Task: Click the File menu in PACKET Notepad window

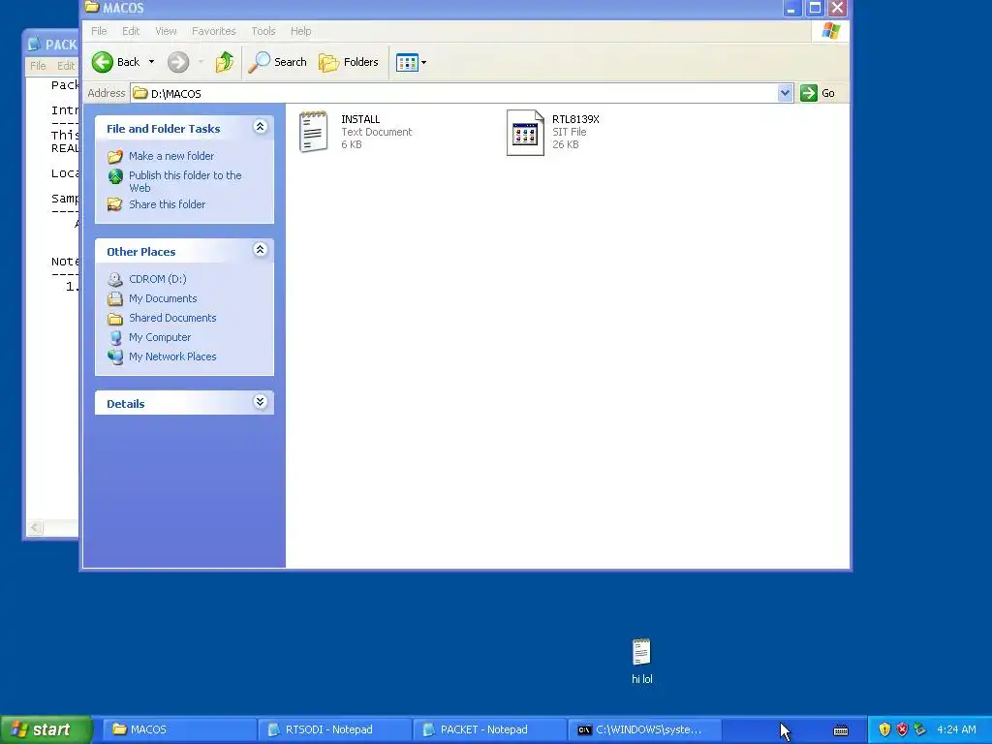Action: [x=38, y=66]
